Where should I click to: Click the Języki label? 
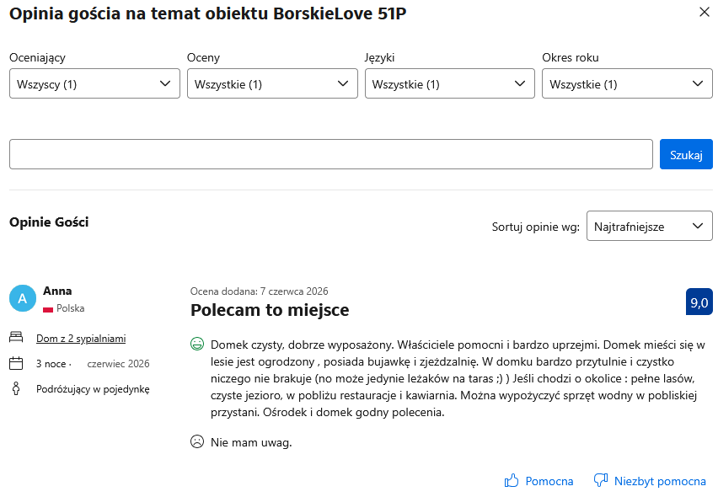379,58
